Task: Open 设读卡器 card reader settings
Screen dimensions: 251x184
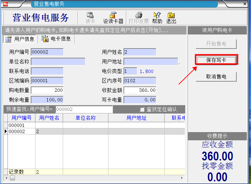Action: tap(113, 17)
